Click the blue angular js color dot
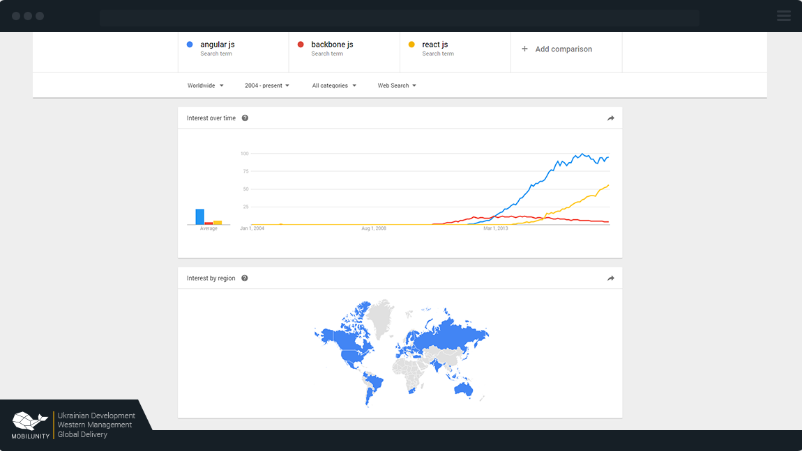This screenshot has width=802, height=451. 190,45
